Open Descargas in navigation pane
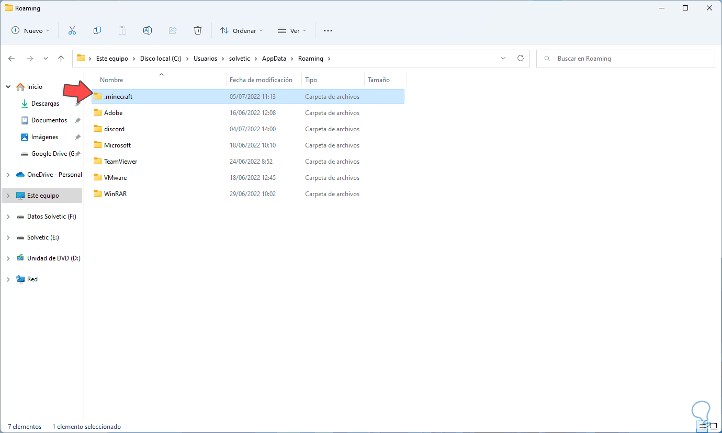722x433 pixels. point(45,104)
